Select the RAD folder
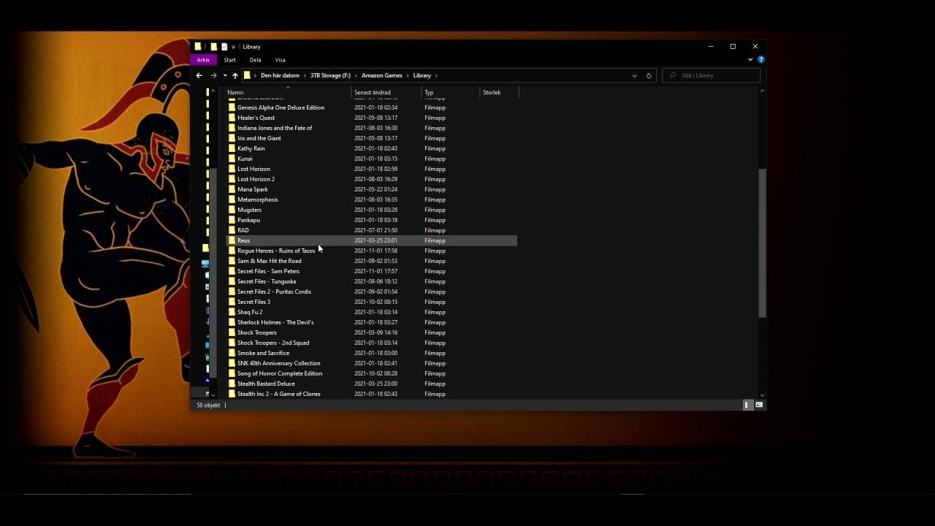 pos(243,230)
